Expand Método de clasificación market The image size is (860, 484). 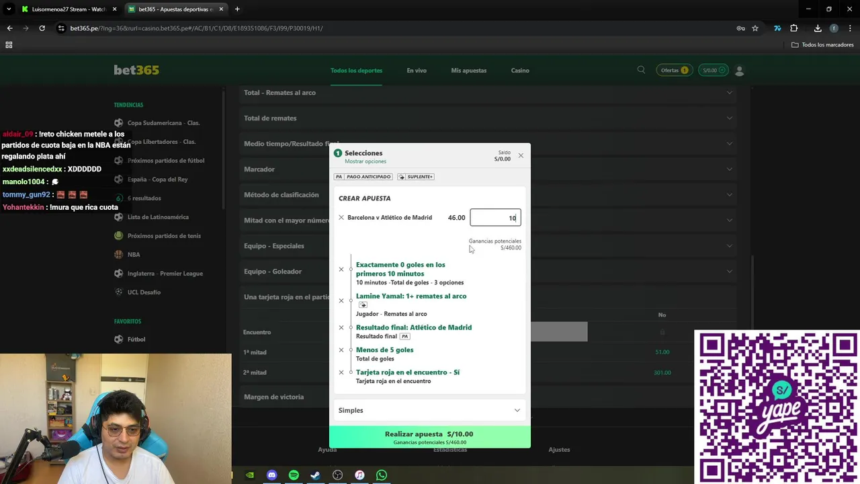tap(488, 195)
